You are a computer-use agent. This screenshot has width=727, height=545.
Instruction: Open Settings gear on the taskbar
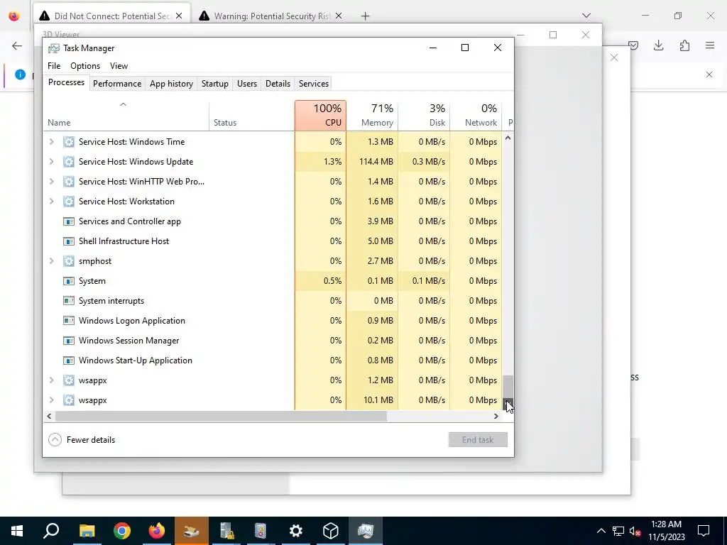pyautogui.click(x=296, y=531)
